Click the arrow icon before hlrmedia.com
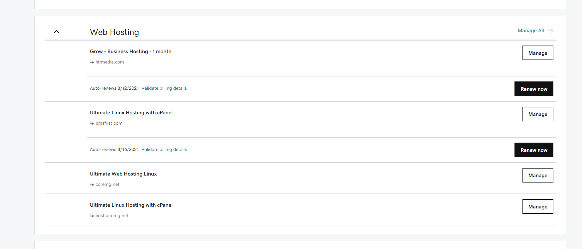 (x=92, y=62)
